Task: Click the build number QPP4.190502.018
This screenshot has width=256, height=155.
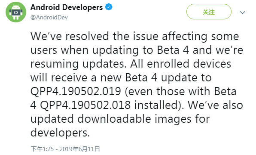Action: click(x=85, y=105)
